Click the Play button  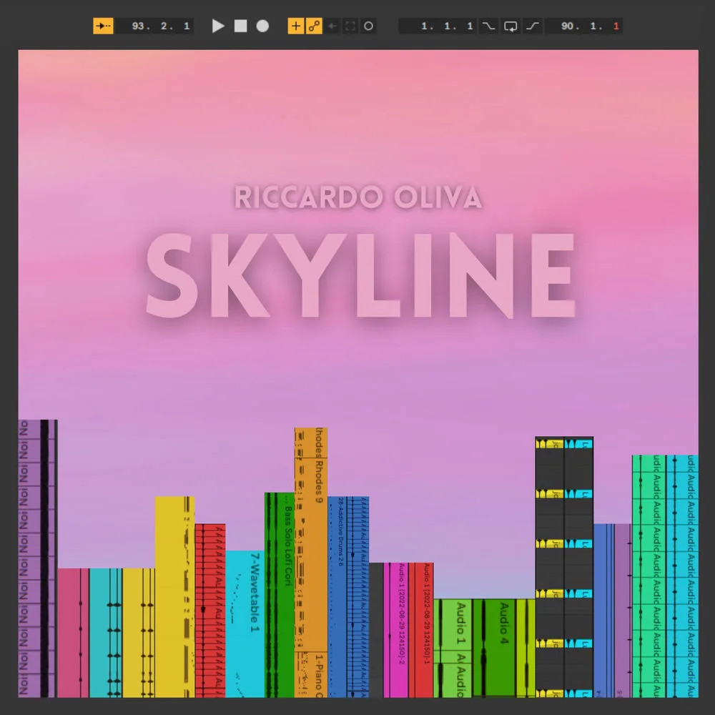click(x=218, y=26)
